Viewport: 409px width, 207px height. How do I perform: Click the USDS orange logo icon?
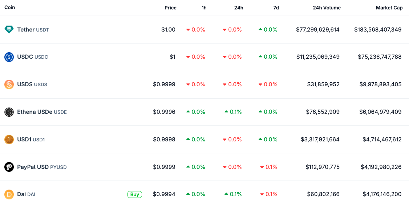9,84
